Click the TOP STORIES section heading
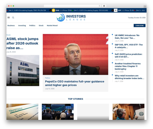The width and height of the screenshot is (153, 129). [76, 99]
